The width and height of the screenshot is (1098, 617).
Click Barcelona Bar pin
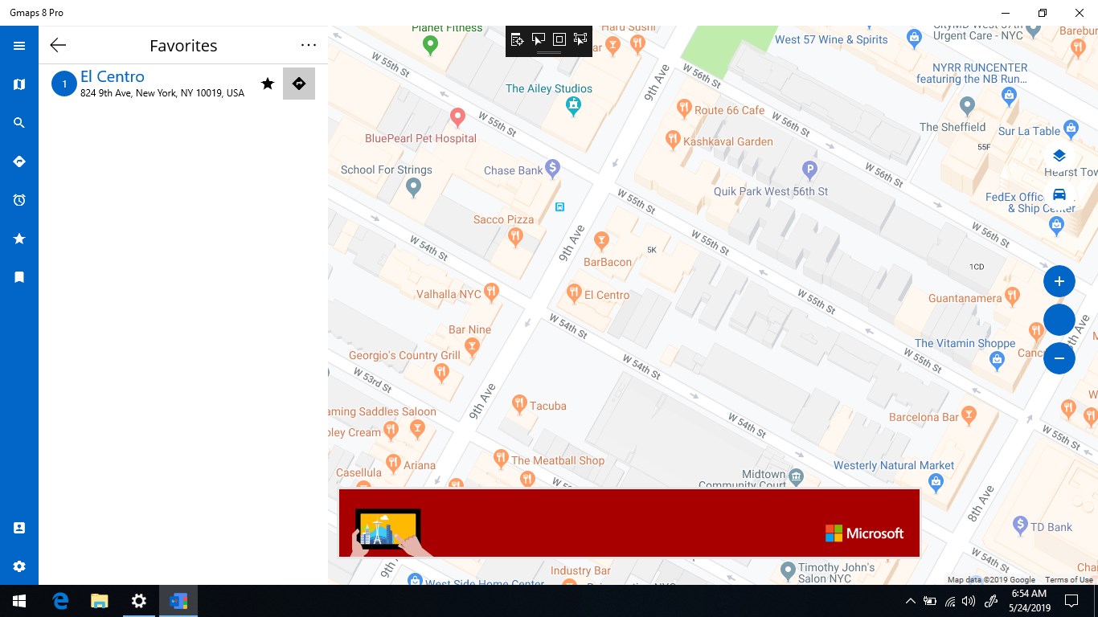(x=969, y=415)
